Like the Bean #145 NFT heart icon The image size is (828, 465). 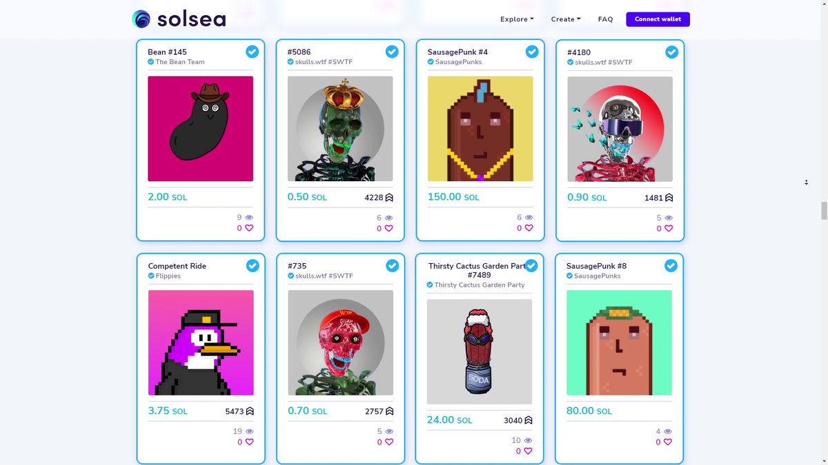coord(249,228)
